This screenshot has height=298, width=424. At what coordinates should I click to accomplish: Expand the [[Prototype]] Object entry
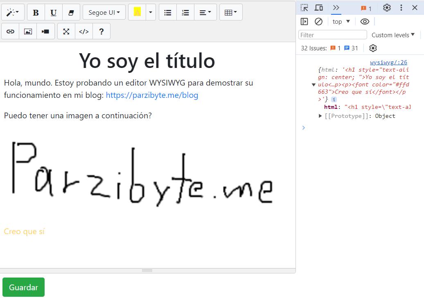pyautogui.click(x=320, y=116)
